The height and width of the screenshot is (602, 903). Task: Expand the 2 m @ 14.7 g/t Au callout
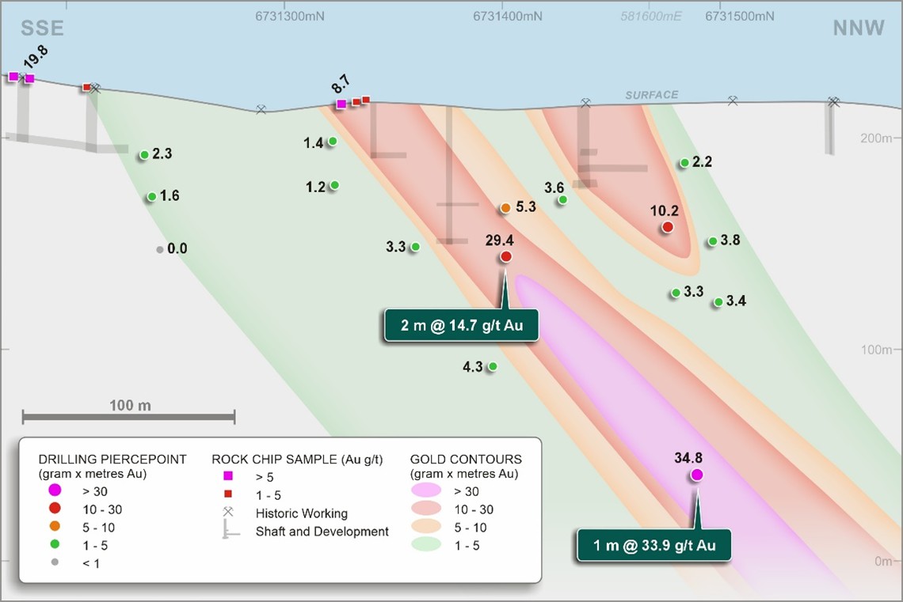[461, 324]
